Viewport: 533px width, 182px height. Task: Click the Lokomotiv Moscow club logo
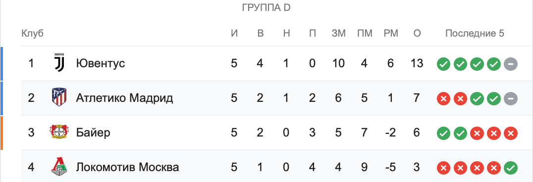59,167
